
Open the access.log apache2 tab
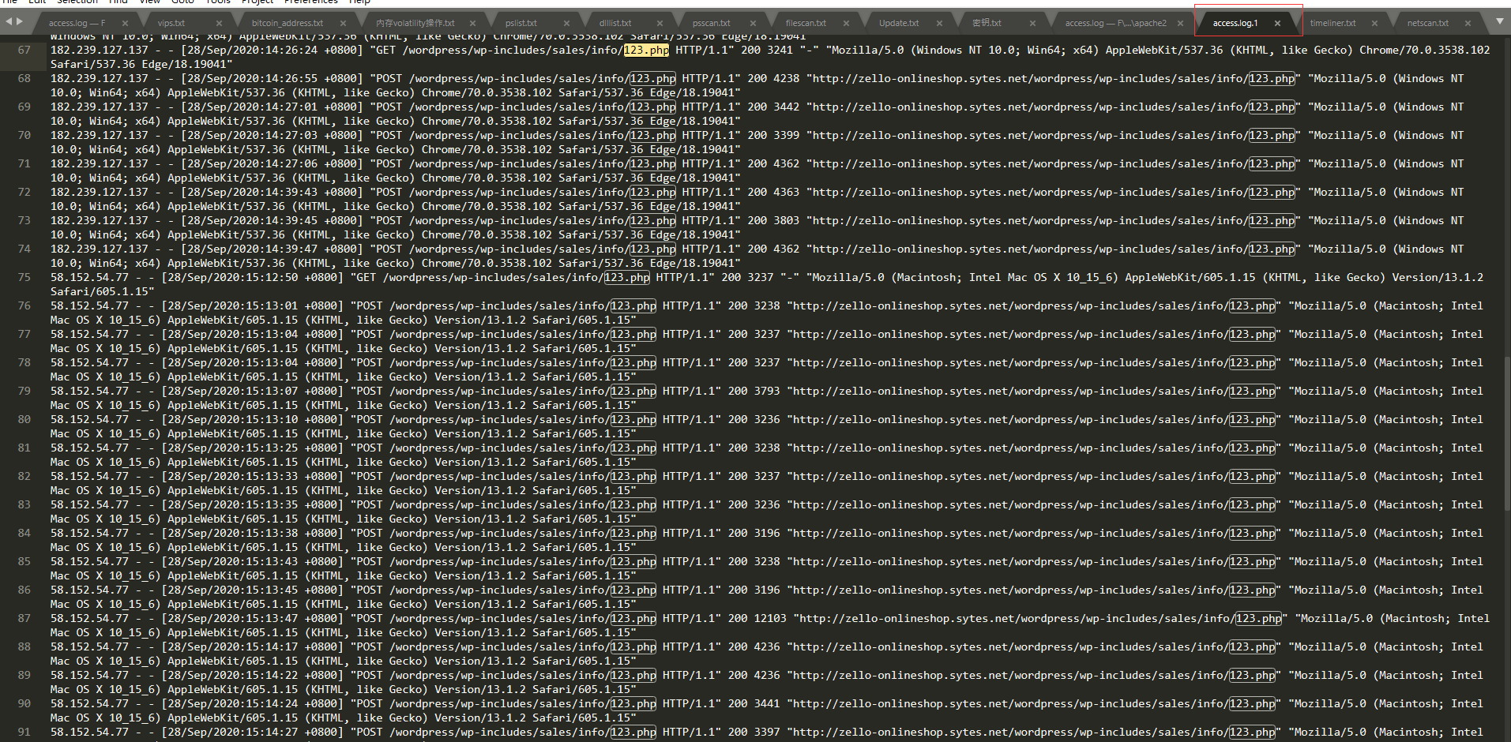1115,23
